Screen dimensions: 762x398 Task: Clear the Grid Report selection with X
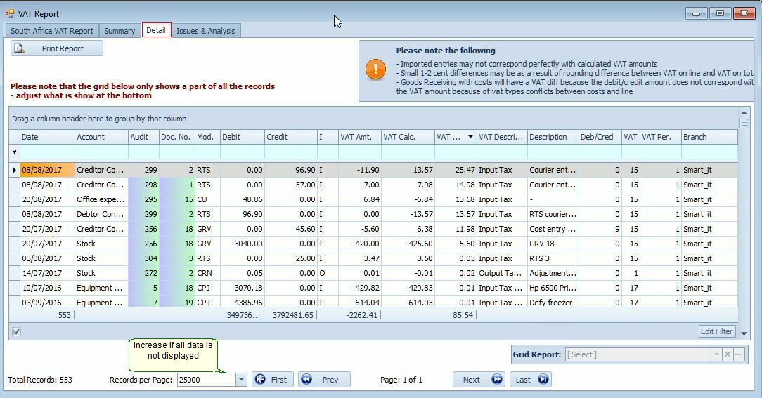tap(728, 354)
